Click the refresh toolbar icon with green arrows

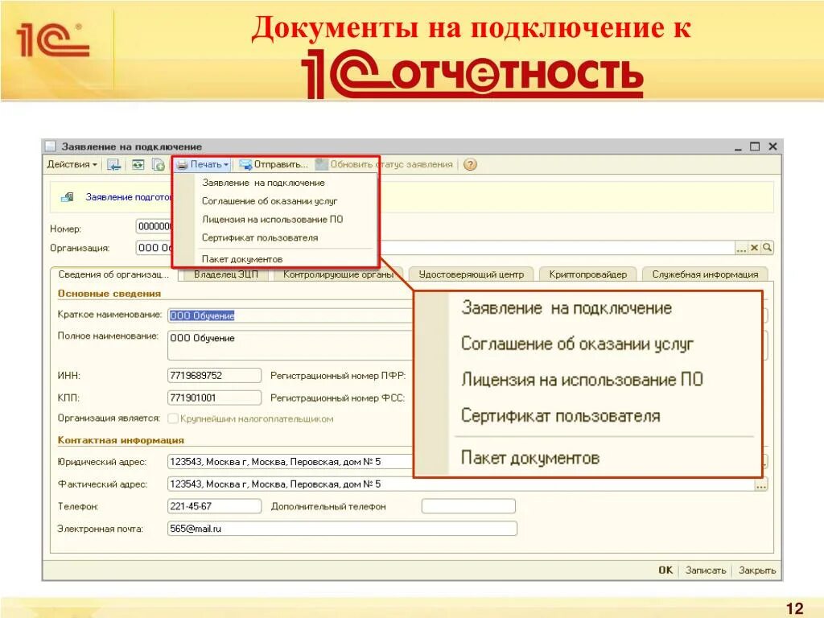coord(138,164)
